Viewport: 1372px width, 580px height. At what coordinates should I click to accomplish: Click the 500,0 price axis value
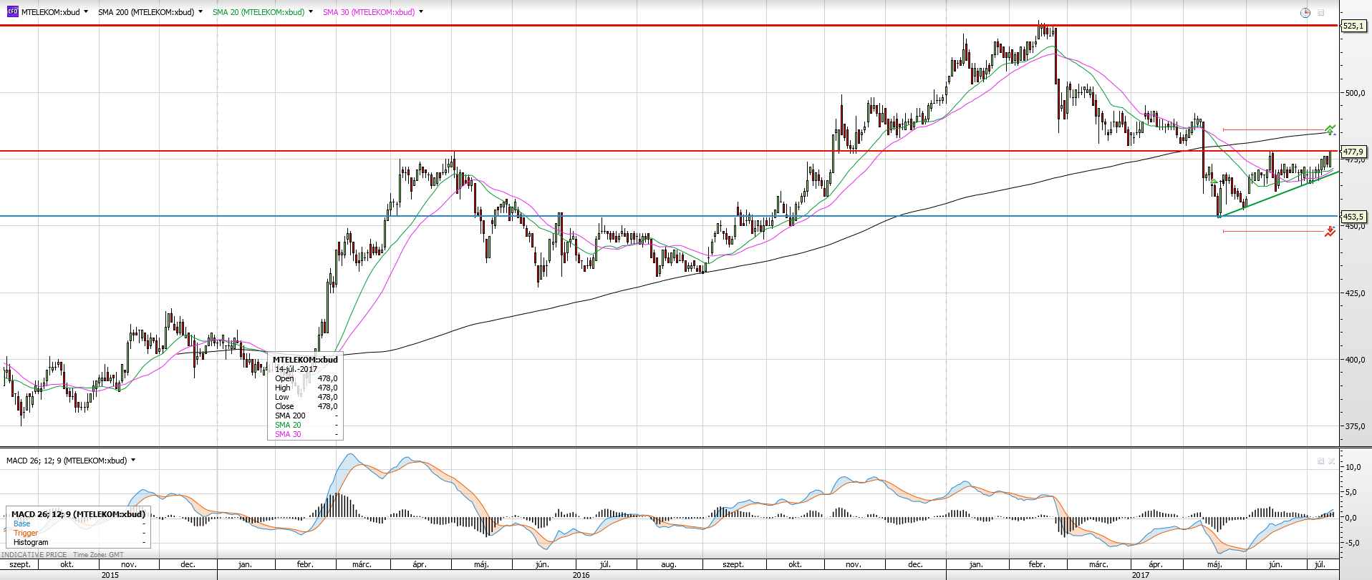tap(1355, 93)
